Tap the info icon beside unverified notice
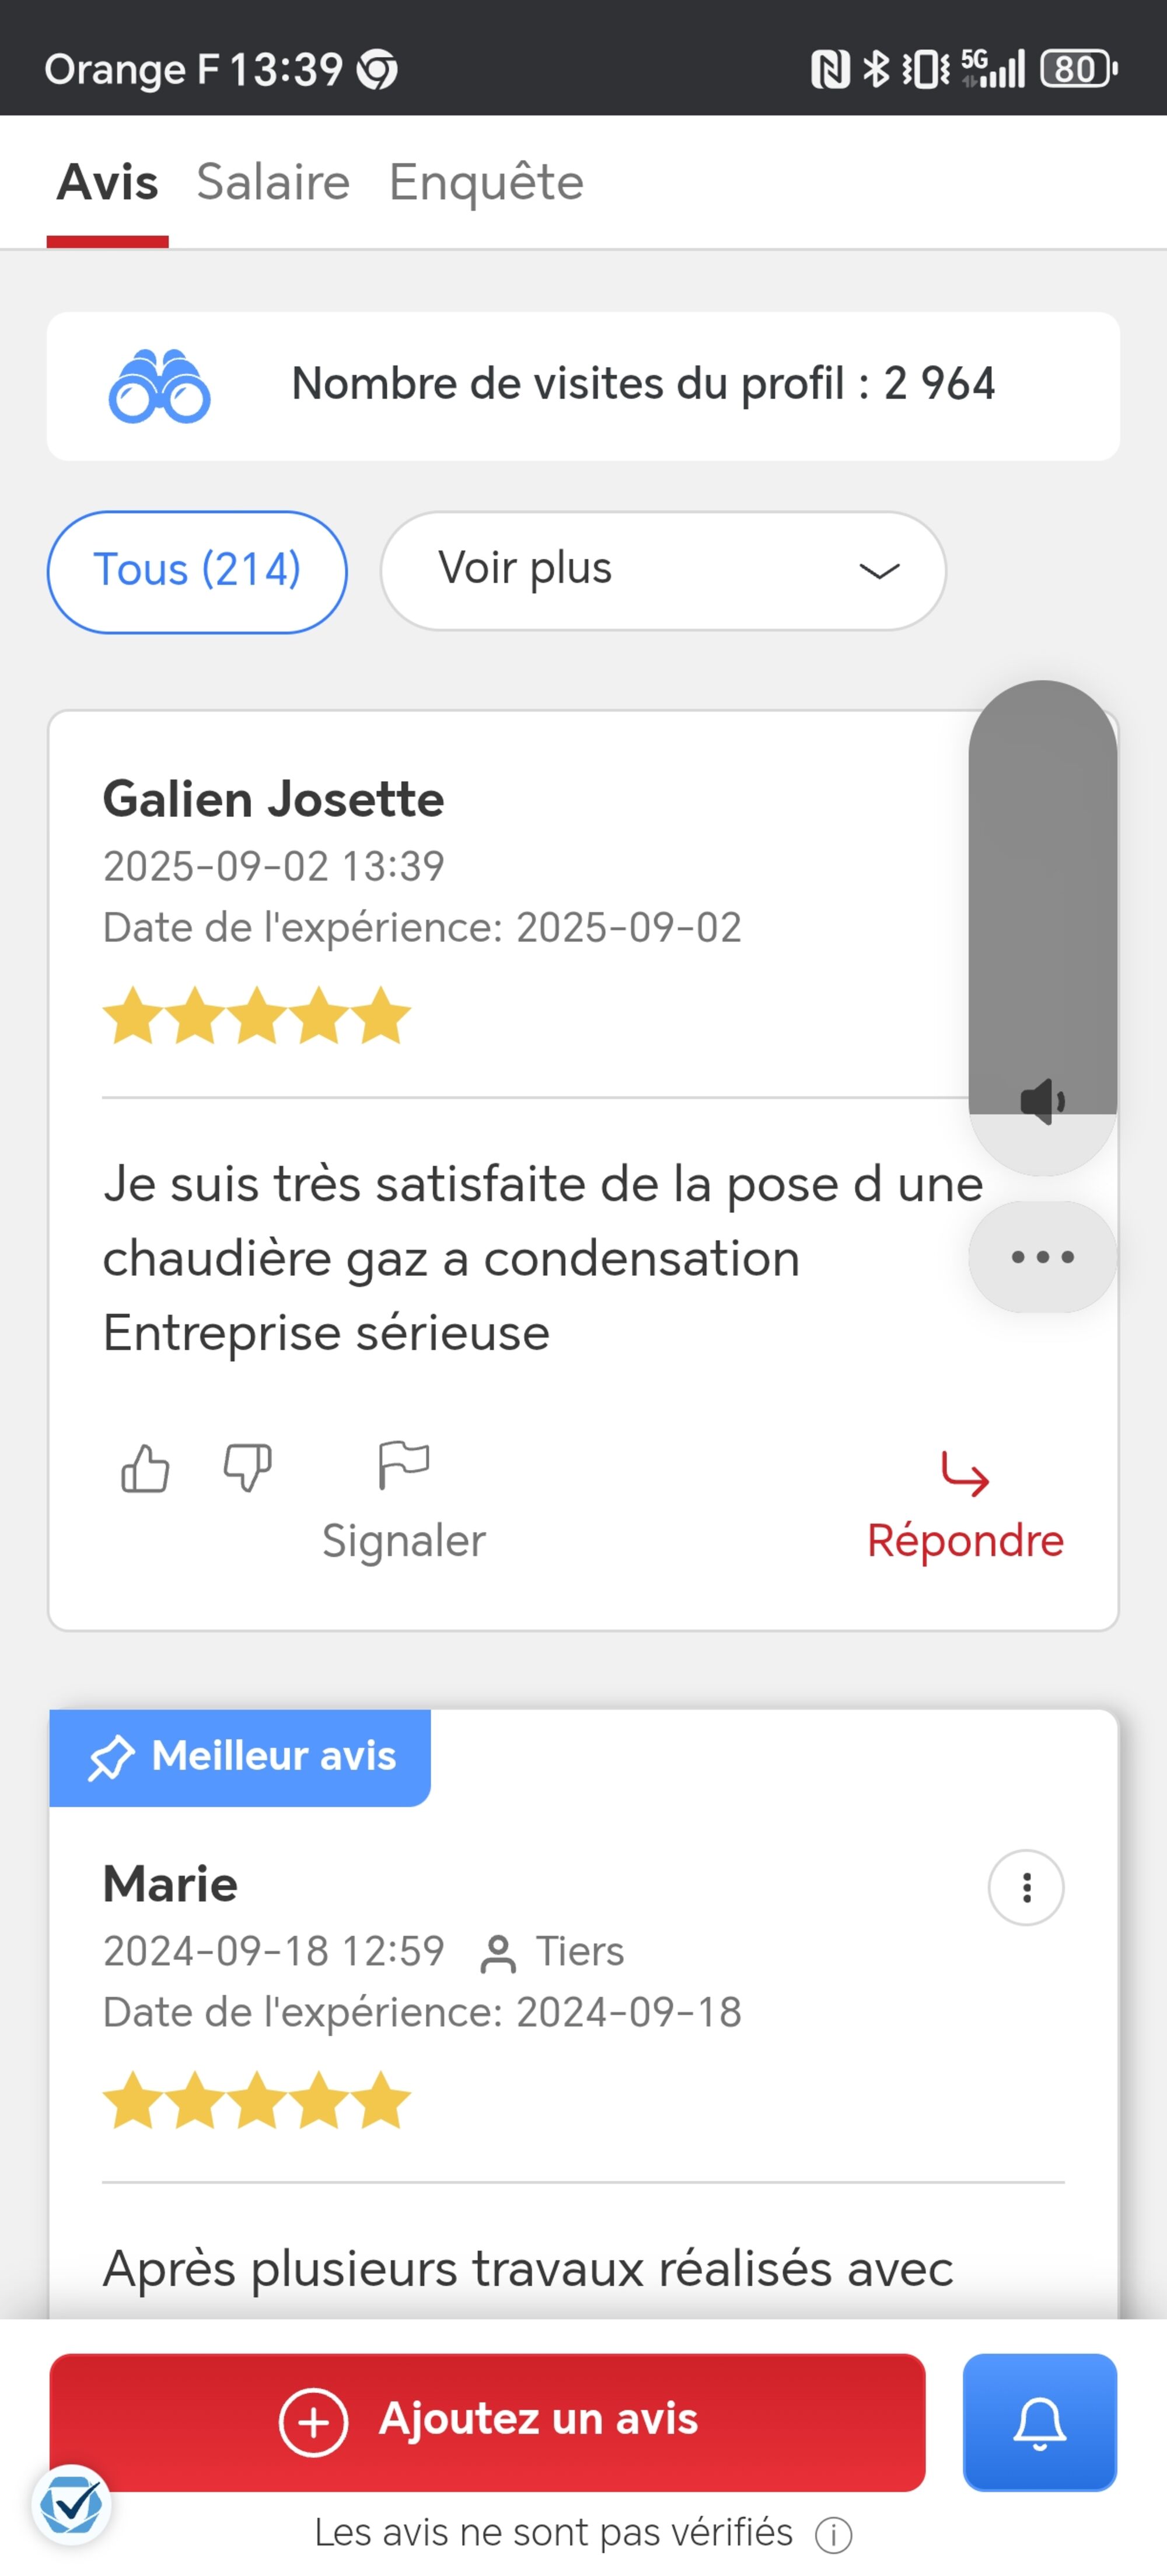 (833, 2535)
